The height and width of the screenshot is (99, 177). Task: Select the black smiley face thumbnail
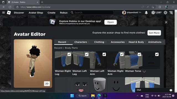[116, 85]
